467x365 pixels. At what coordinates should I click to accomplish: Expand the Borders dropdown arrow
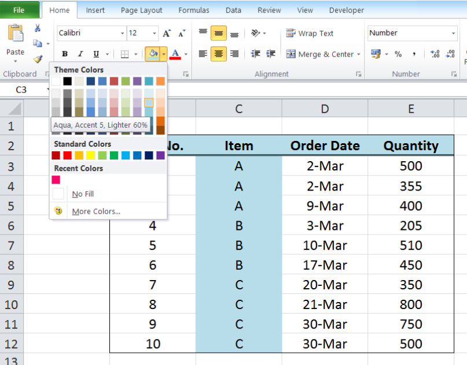[136, 54]
